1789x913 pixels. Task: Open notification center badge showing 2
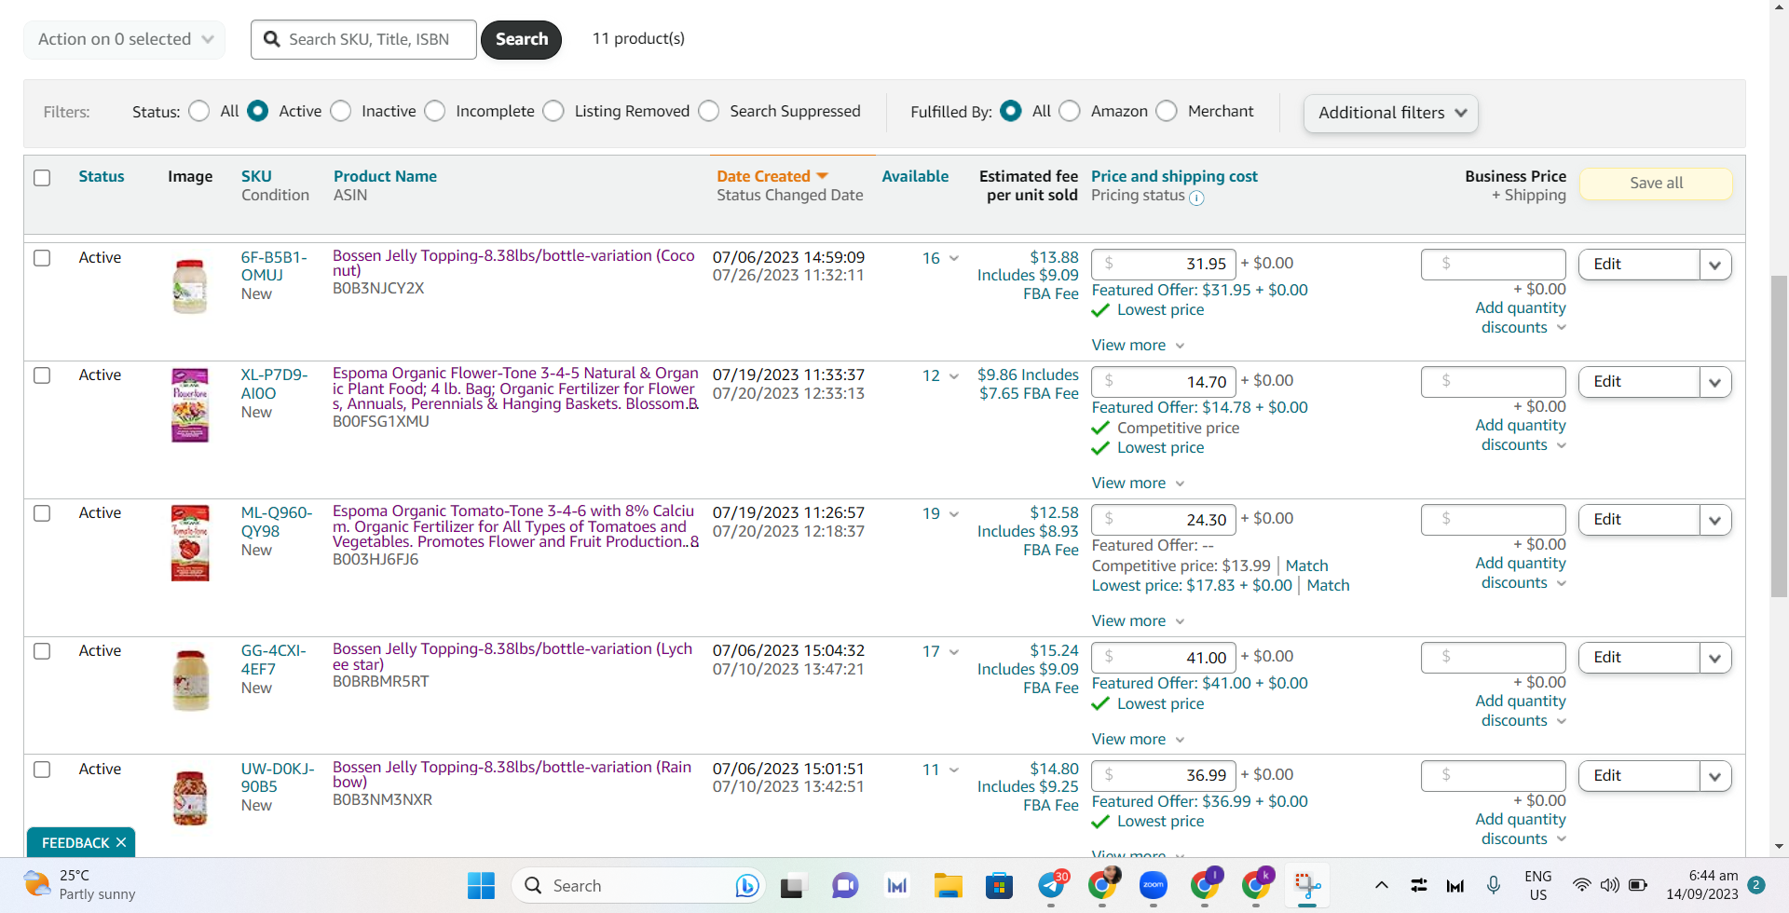(x=1756, y=885)
